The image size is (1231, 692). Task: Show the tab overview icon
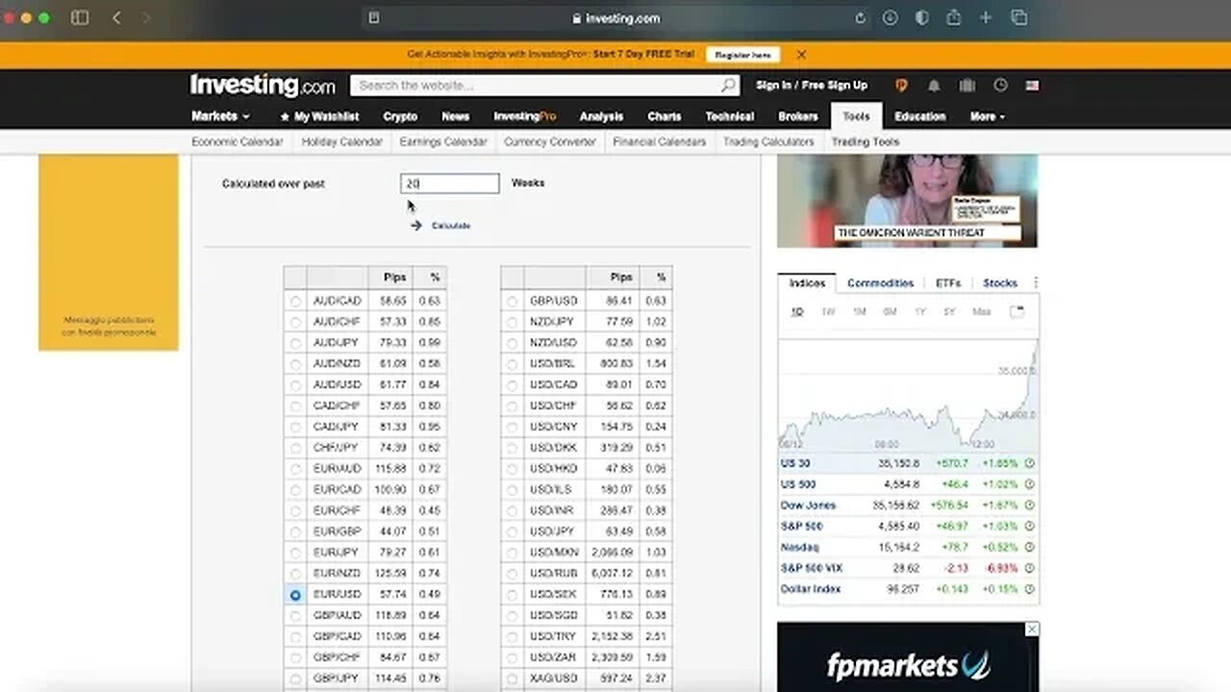(1019, 17)
